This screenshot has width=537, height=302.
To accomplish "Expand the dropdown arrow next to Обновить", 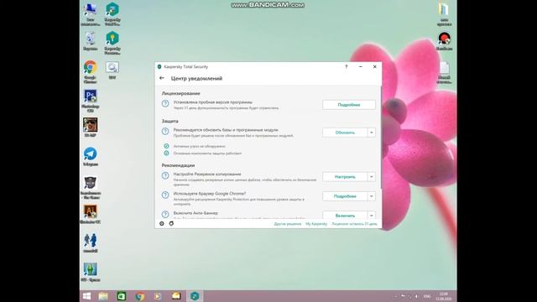I will coord(371,133).
